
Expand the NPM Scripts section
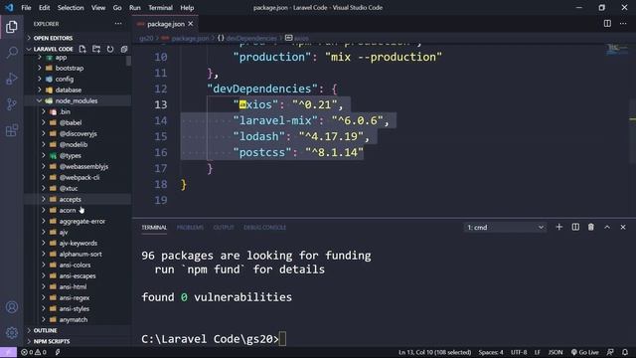(x=51, y=341)
